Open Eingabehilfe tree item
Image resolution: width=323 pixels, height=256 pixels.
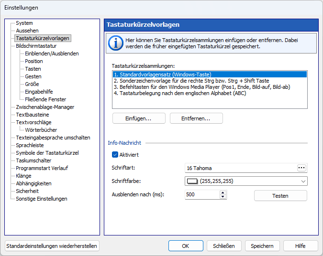point(39,92)
